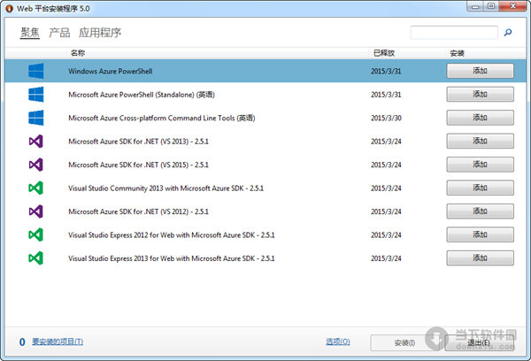The width and height of the screenshot is (531, 361).
Task: Click the 2015/3/30 release date
Action: (386, 118)
